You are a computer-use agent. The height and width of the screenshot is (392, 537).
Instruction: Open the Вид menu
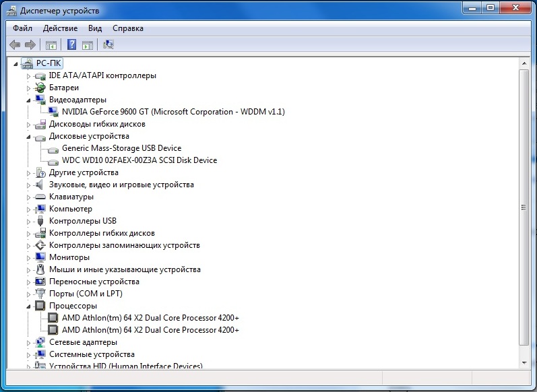click(x=95, y=28)
